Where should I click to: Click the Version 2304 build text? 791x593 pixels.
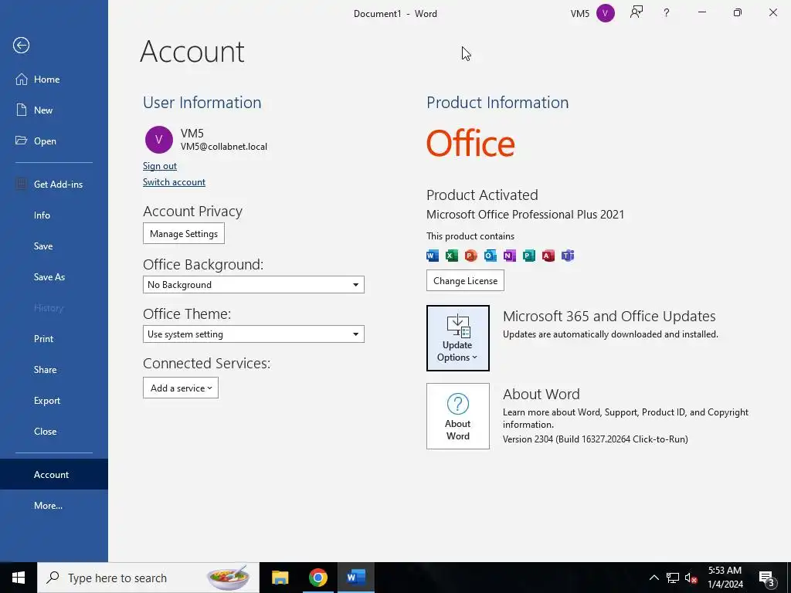(596, 439)
